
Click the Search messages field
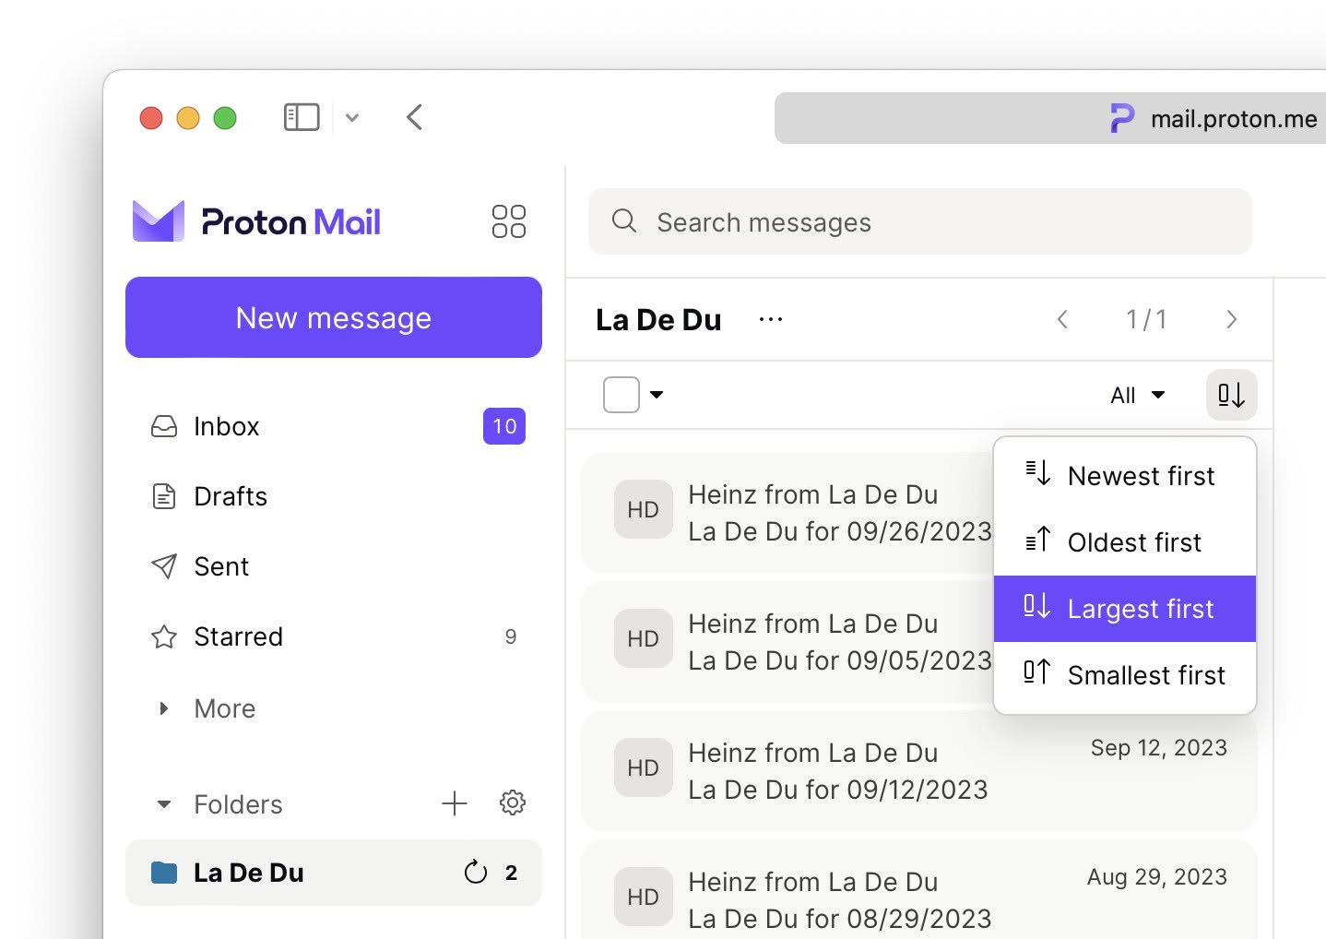click(920, 221)
